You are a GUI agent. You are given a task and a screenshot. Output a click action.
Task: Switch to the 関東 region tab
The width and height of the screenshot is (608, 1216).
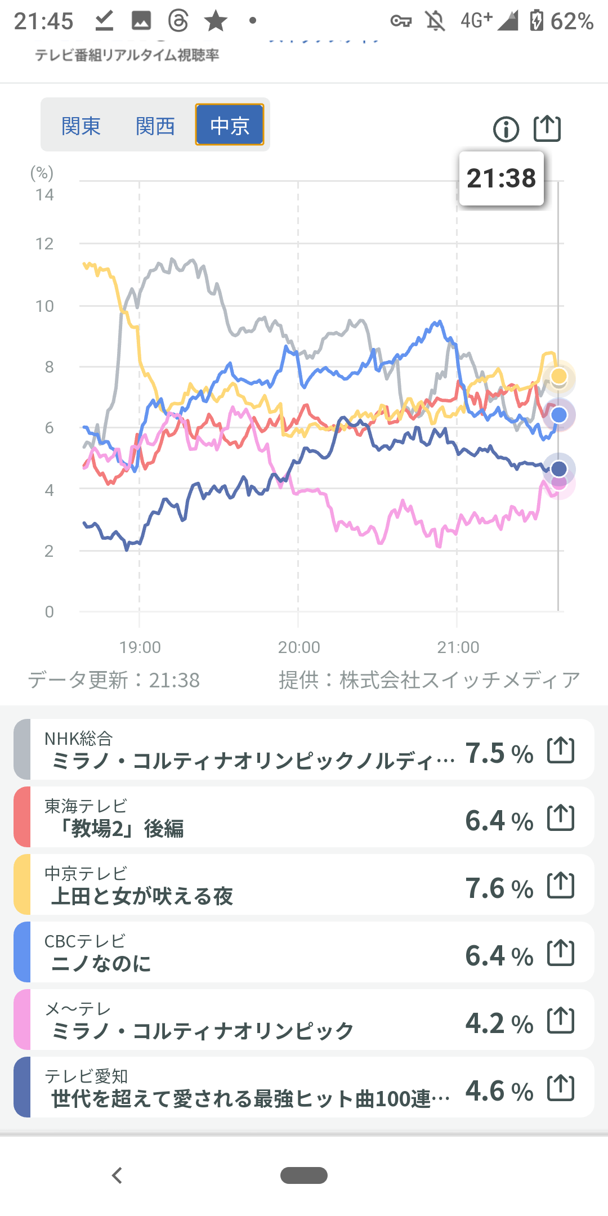click(81, 126)
